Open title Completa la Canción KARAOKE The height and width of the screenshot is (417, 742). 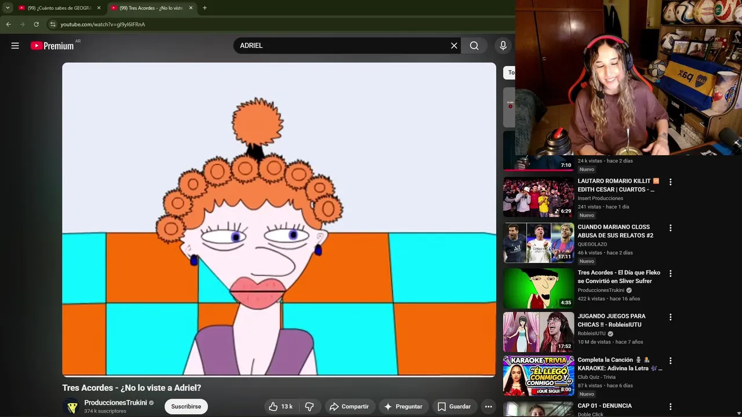[x=620, y=364]
